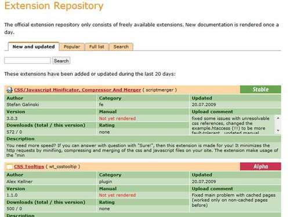Click scriptmerger upload comment text
290x217 pixels.
point(231,126)
